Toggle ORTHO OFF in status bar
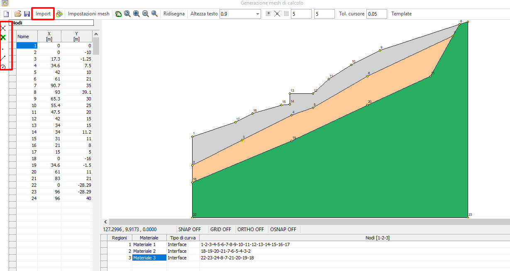 click(x=251, y=229)
